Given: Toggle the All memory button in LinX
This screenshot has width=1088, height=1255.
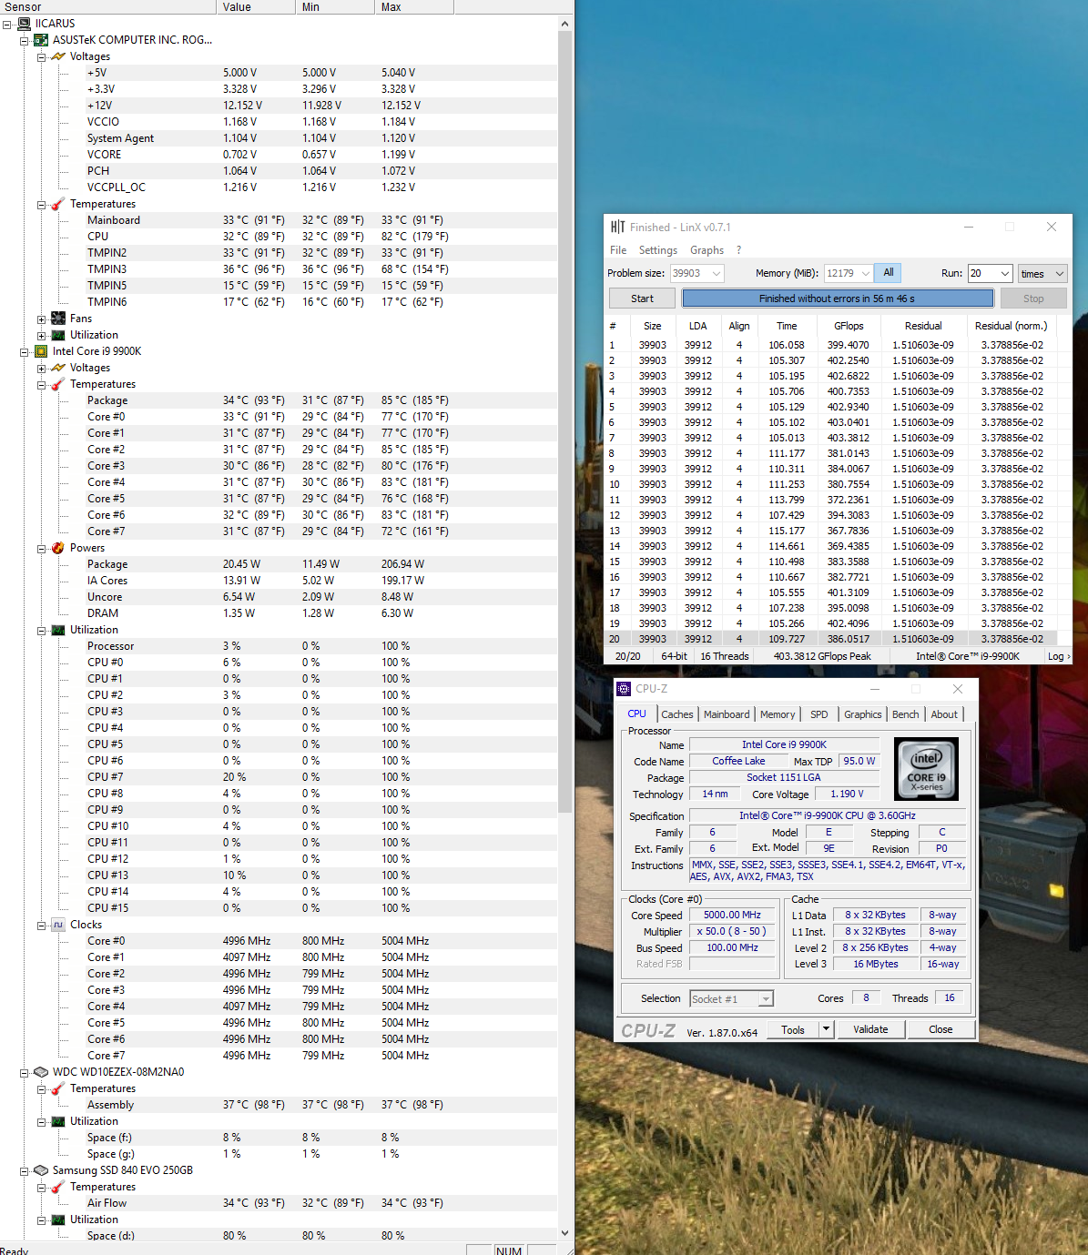Looking at the screenshot, I should [x=889, y=273].
